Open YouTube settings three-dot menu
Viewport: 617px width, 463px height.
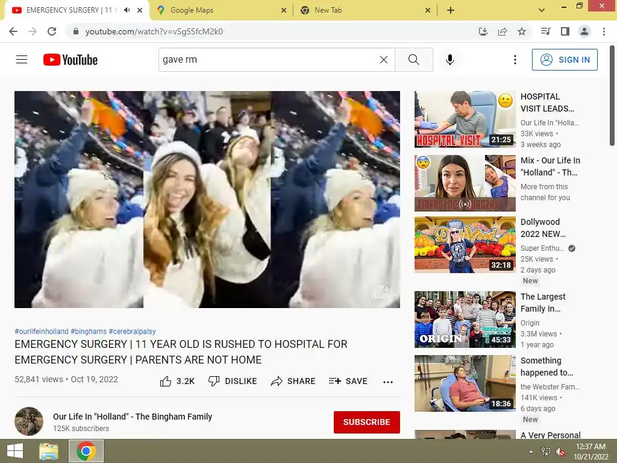(515, 60)
